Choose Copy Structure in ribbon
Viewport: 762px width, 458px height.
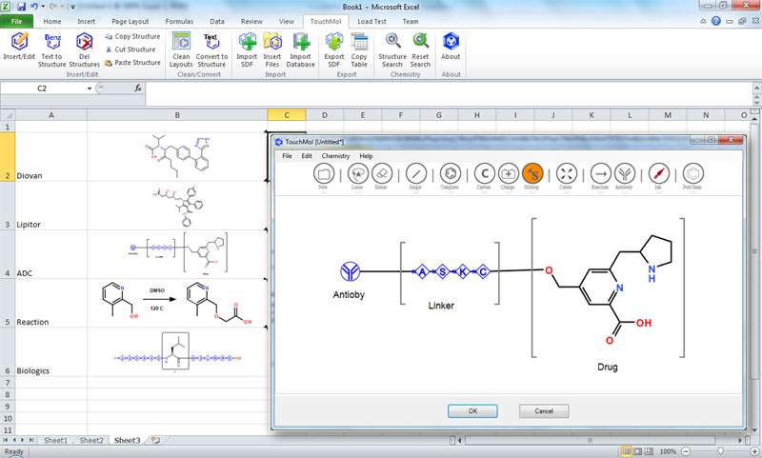pos(132,36)
